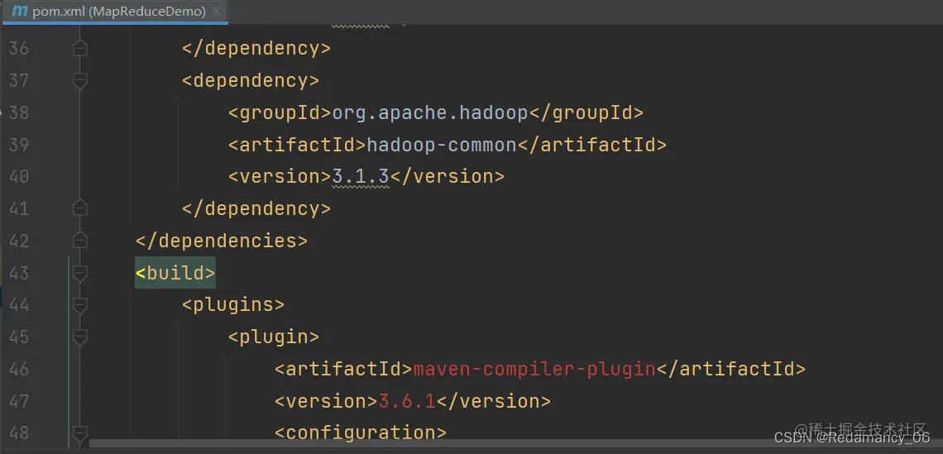Collapse configuration block at line 48

pos(80,433)
